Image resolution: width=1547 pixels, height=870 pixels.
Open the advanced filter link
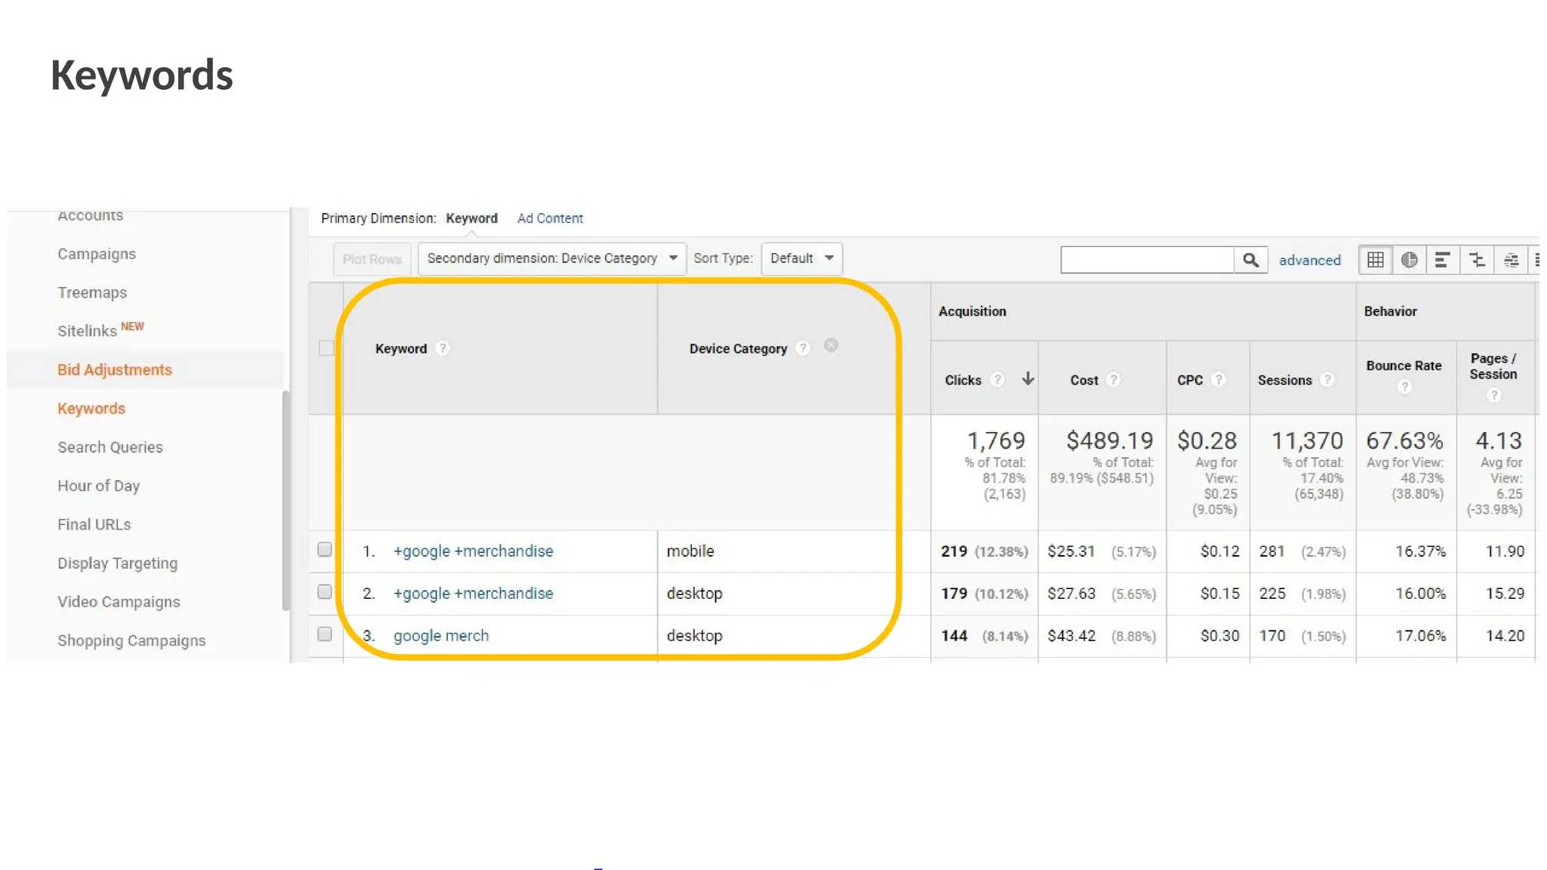pos(1309,260)
